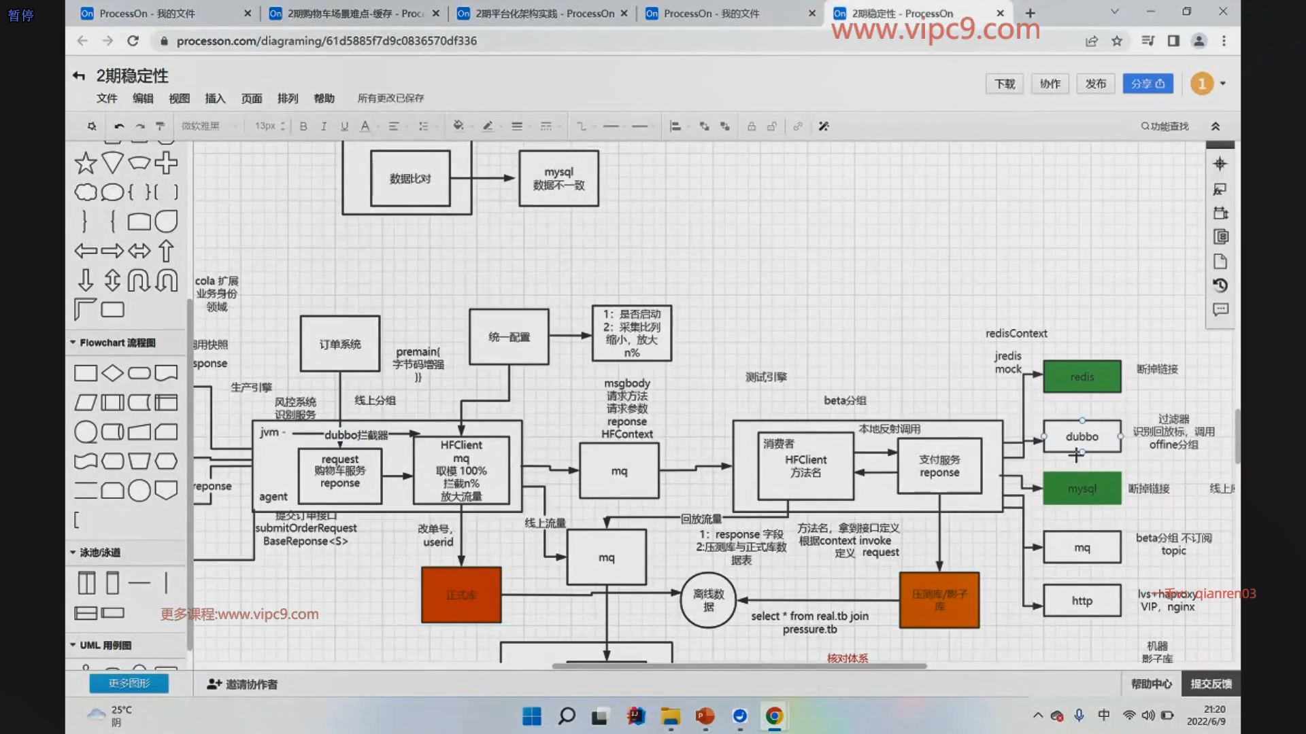The width and height of the screenshot is (1306, 734).
Task: Toggle bold text formatting
Action: [x=303, y=126]
